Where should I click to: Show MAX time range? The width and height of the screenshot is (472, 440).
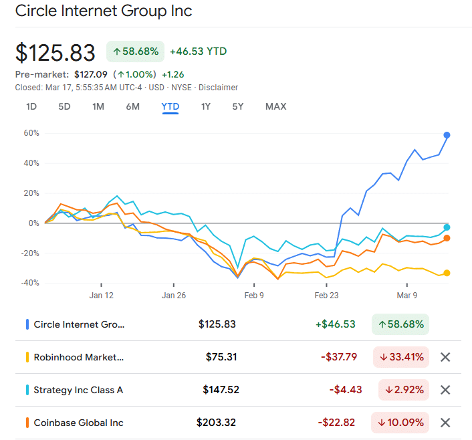[275, 106]
